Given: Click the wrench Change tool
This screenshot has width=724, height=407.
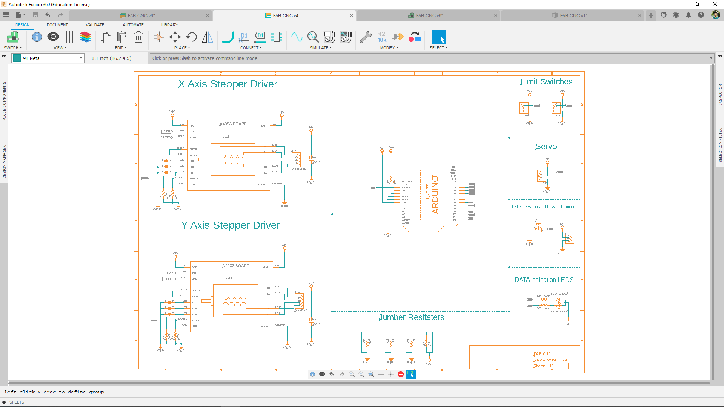Looking at the screenshot, I should 366,37.
